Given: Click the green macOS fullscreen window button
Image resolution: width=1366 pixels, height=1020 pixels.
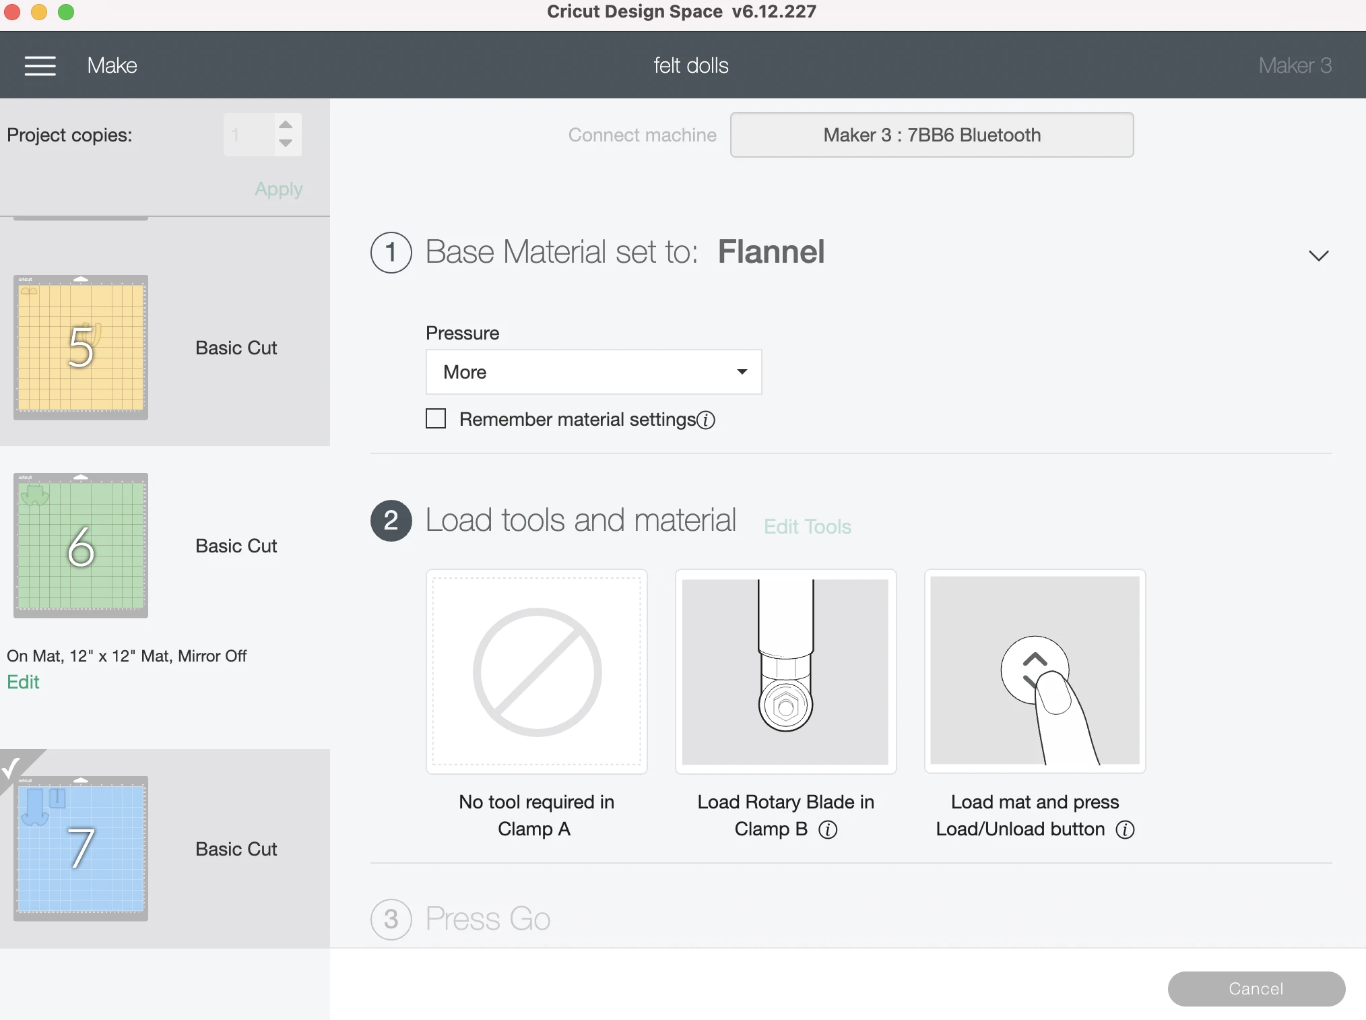Looking at the screenshot, I should pos(66,12).
